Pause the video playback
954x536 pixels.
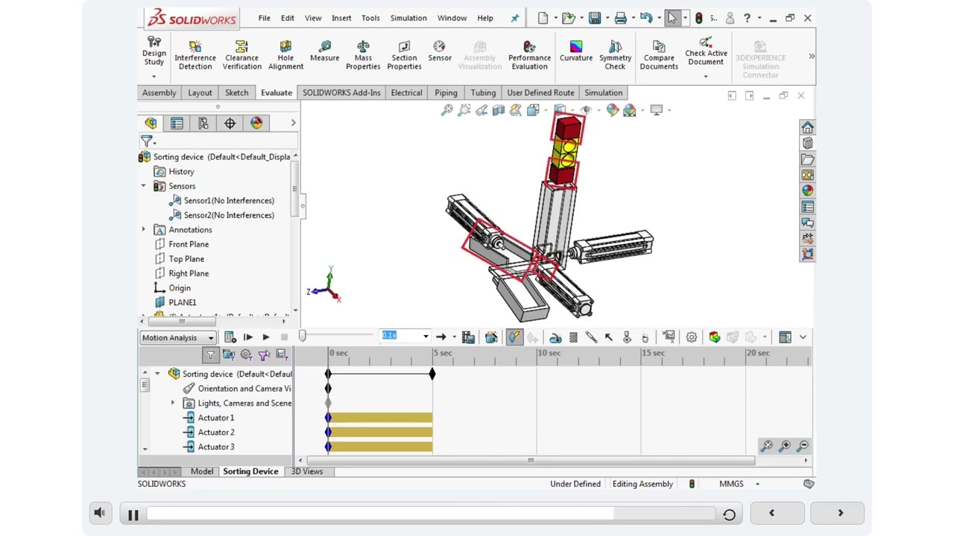133,514
